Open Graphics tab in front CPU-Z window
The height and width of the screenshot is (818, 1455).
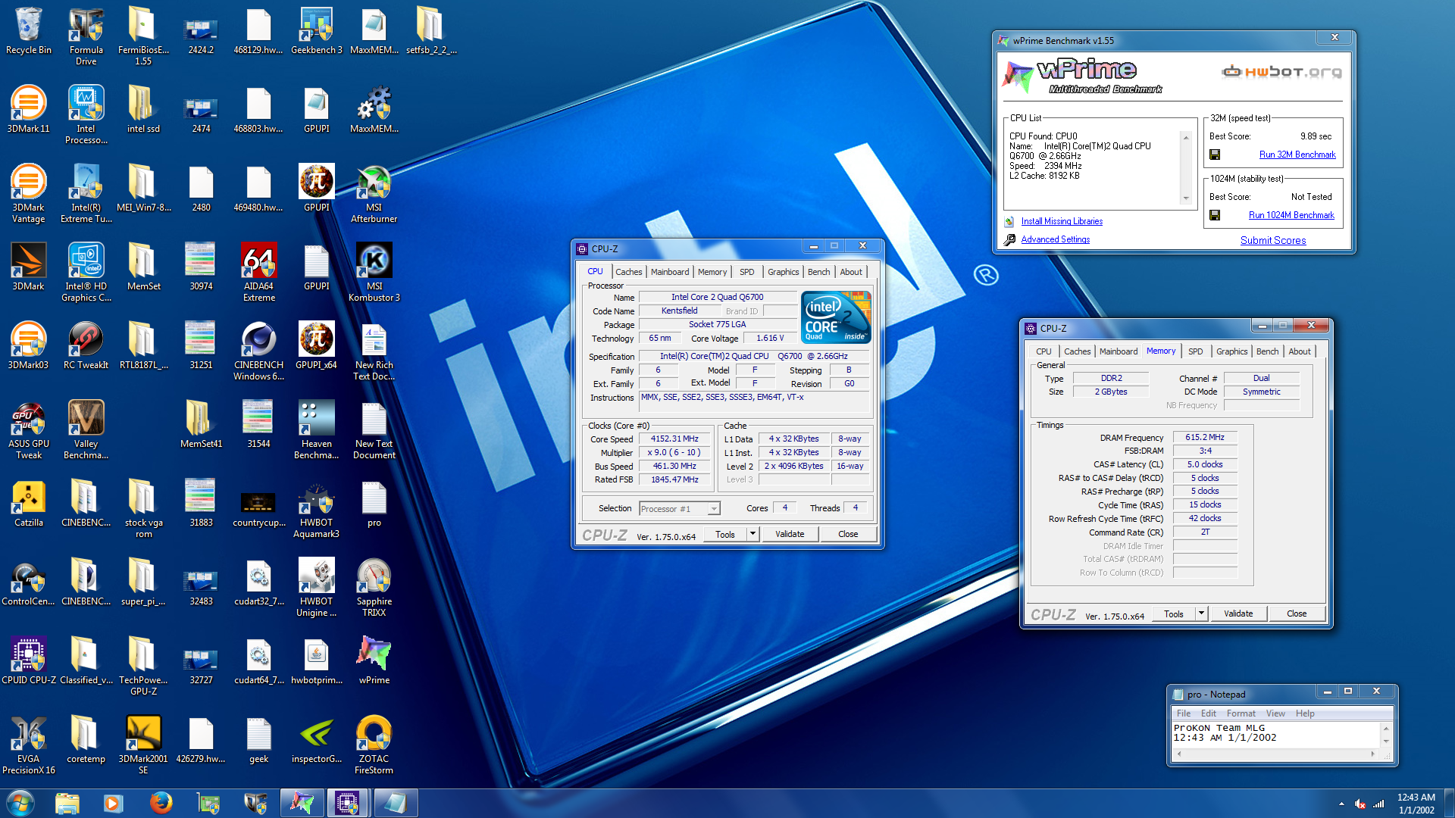click(x=783, y=272)
